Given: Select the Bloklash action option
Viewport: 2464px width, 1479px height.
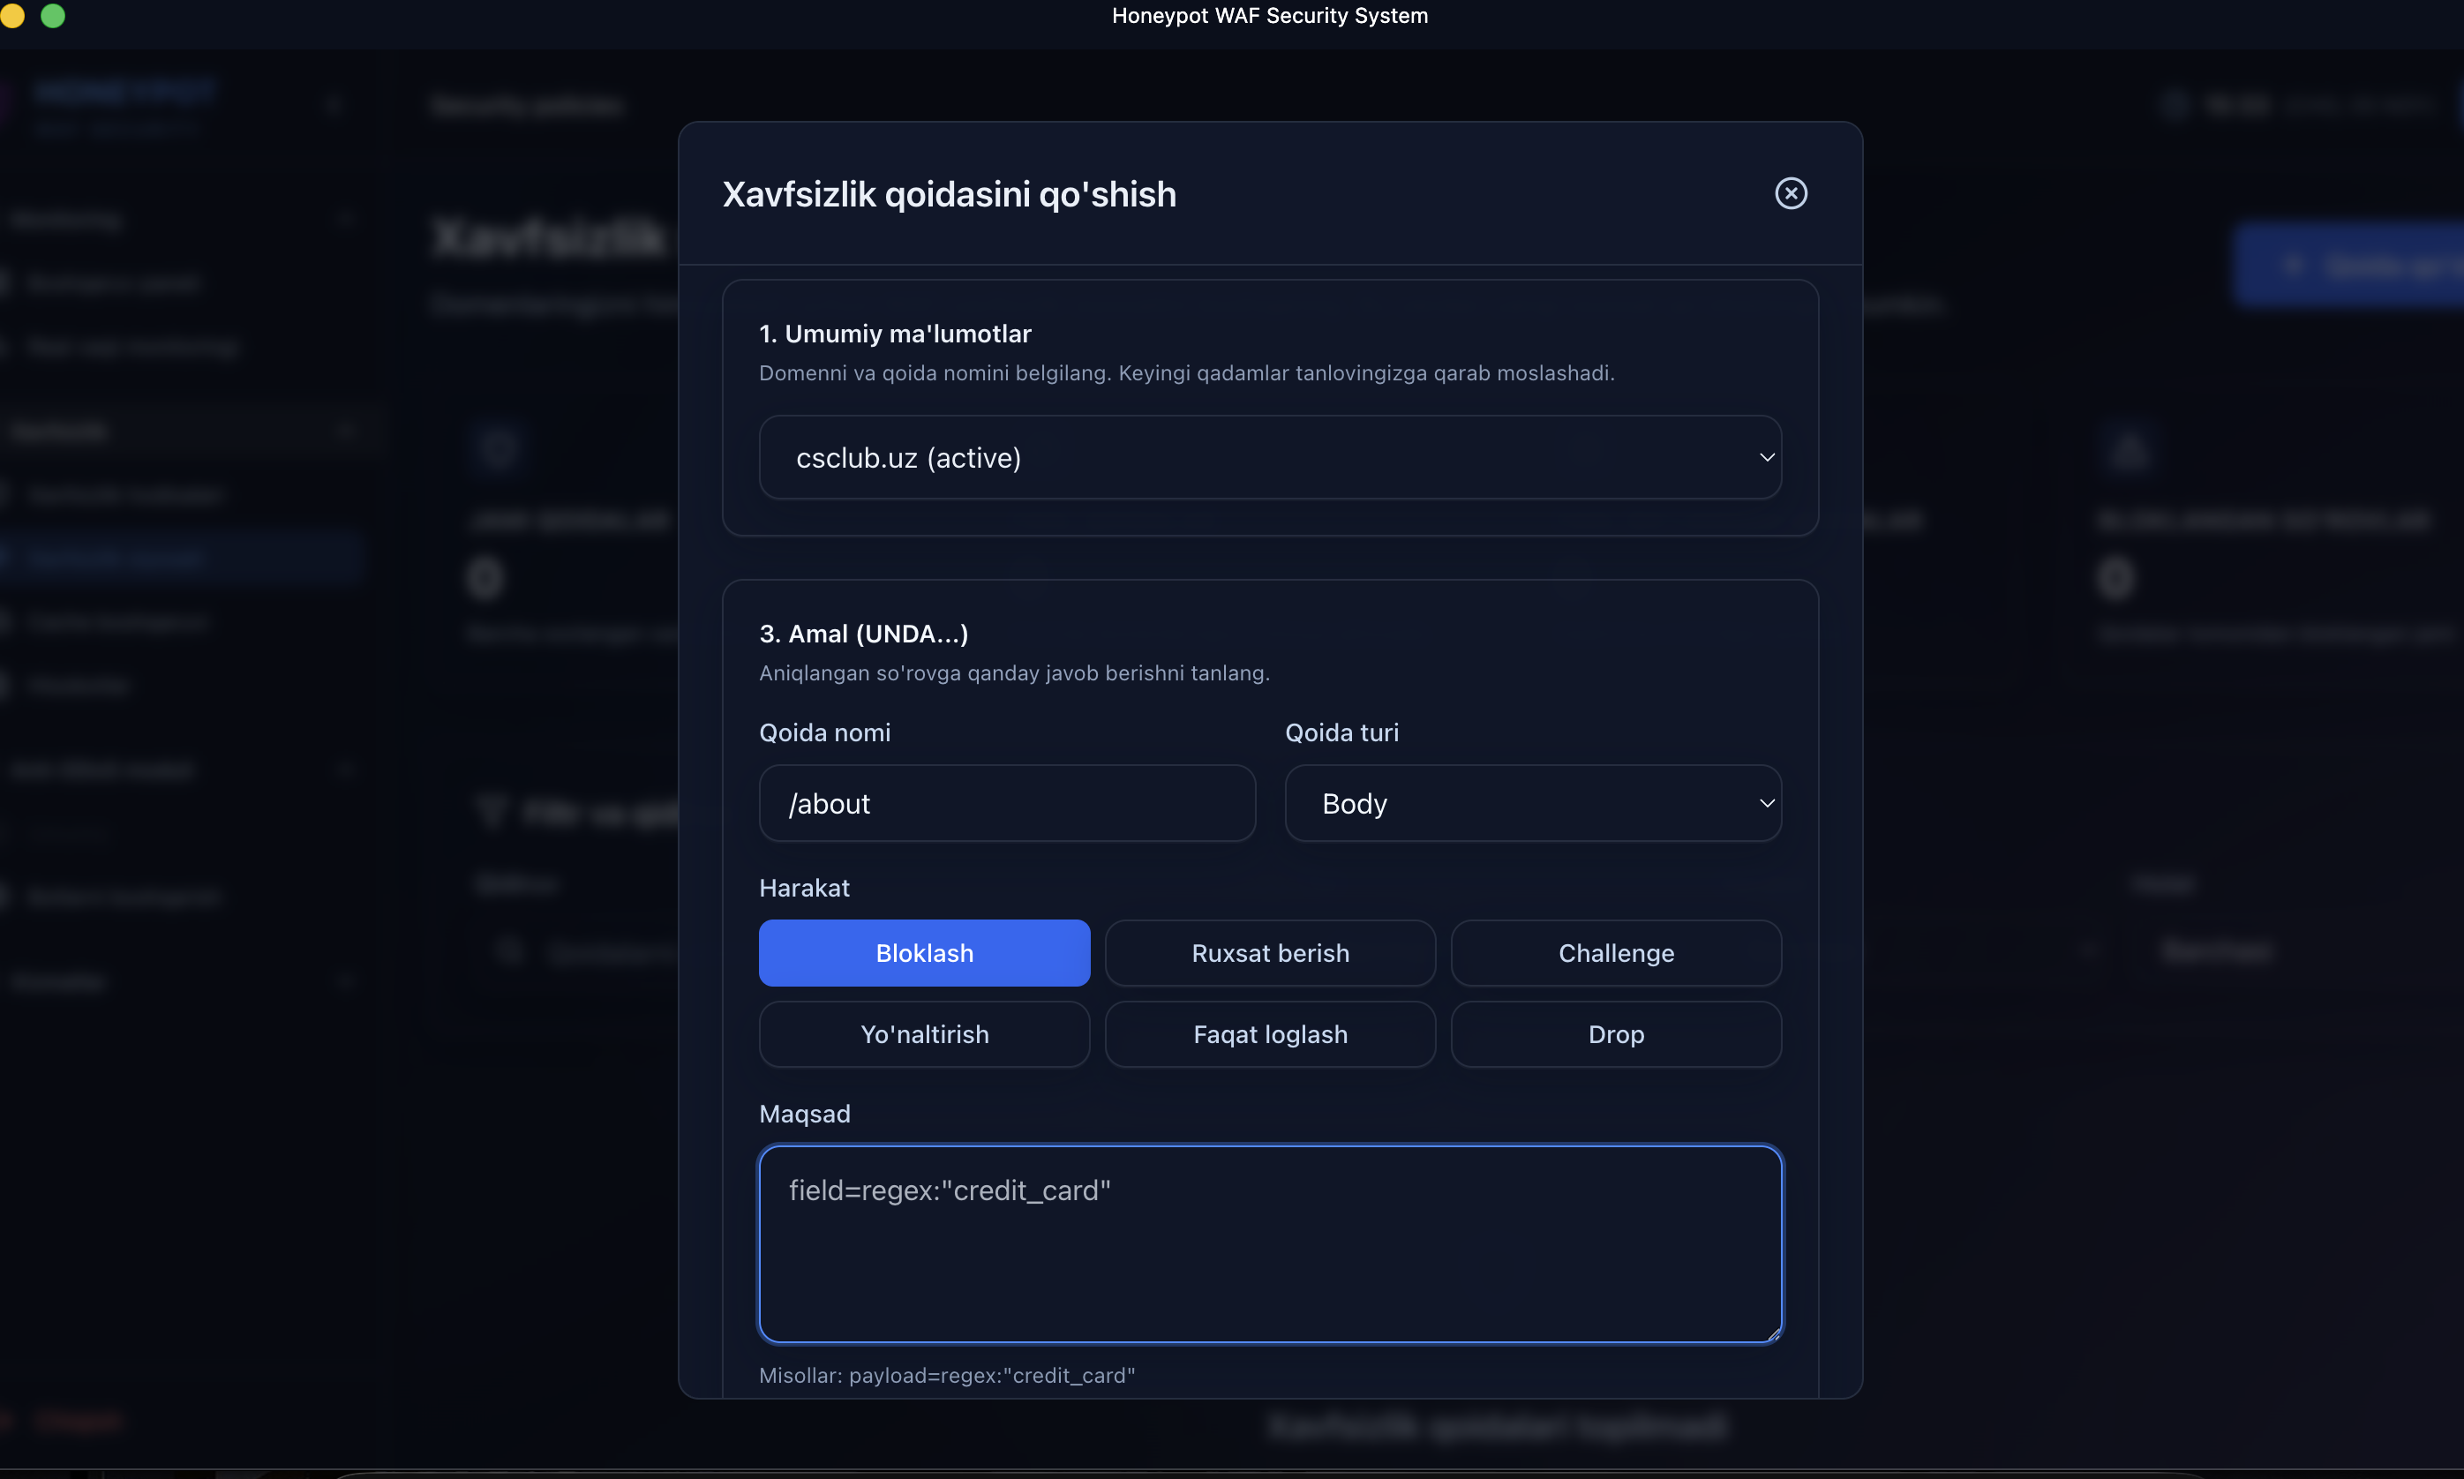Looking at the screenshot, I should point(924,953).
